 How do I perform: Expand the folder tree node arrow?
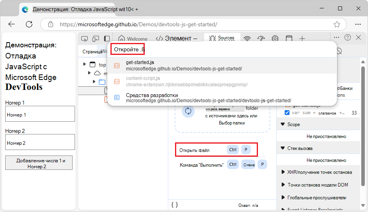[x=94, y=82]
